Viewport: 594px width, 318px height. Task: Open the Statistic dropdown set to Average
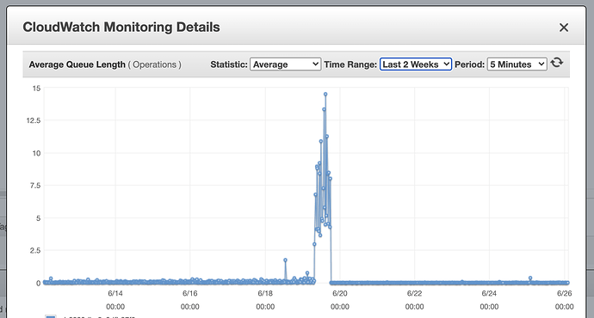click(x=285, y=64)
